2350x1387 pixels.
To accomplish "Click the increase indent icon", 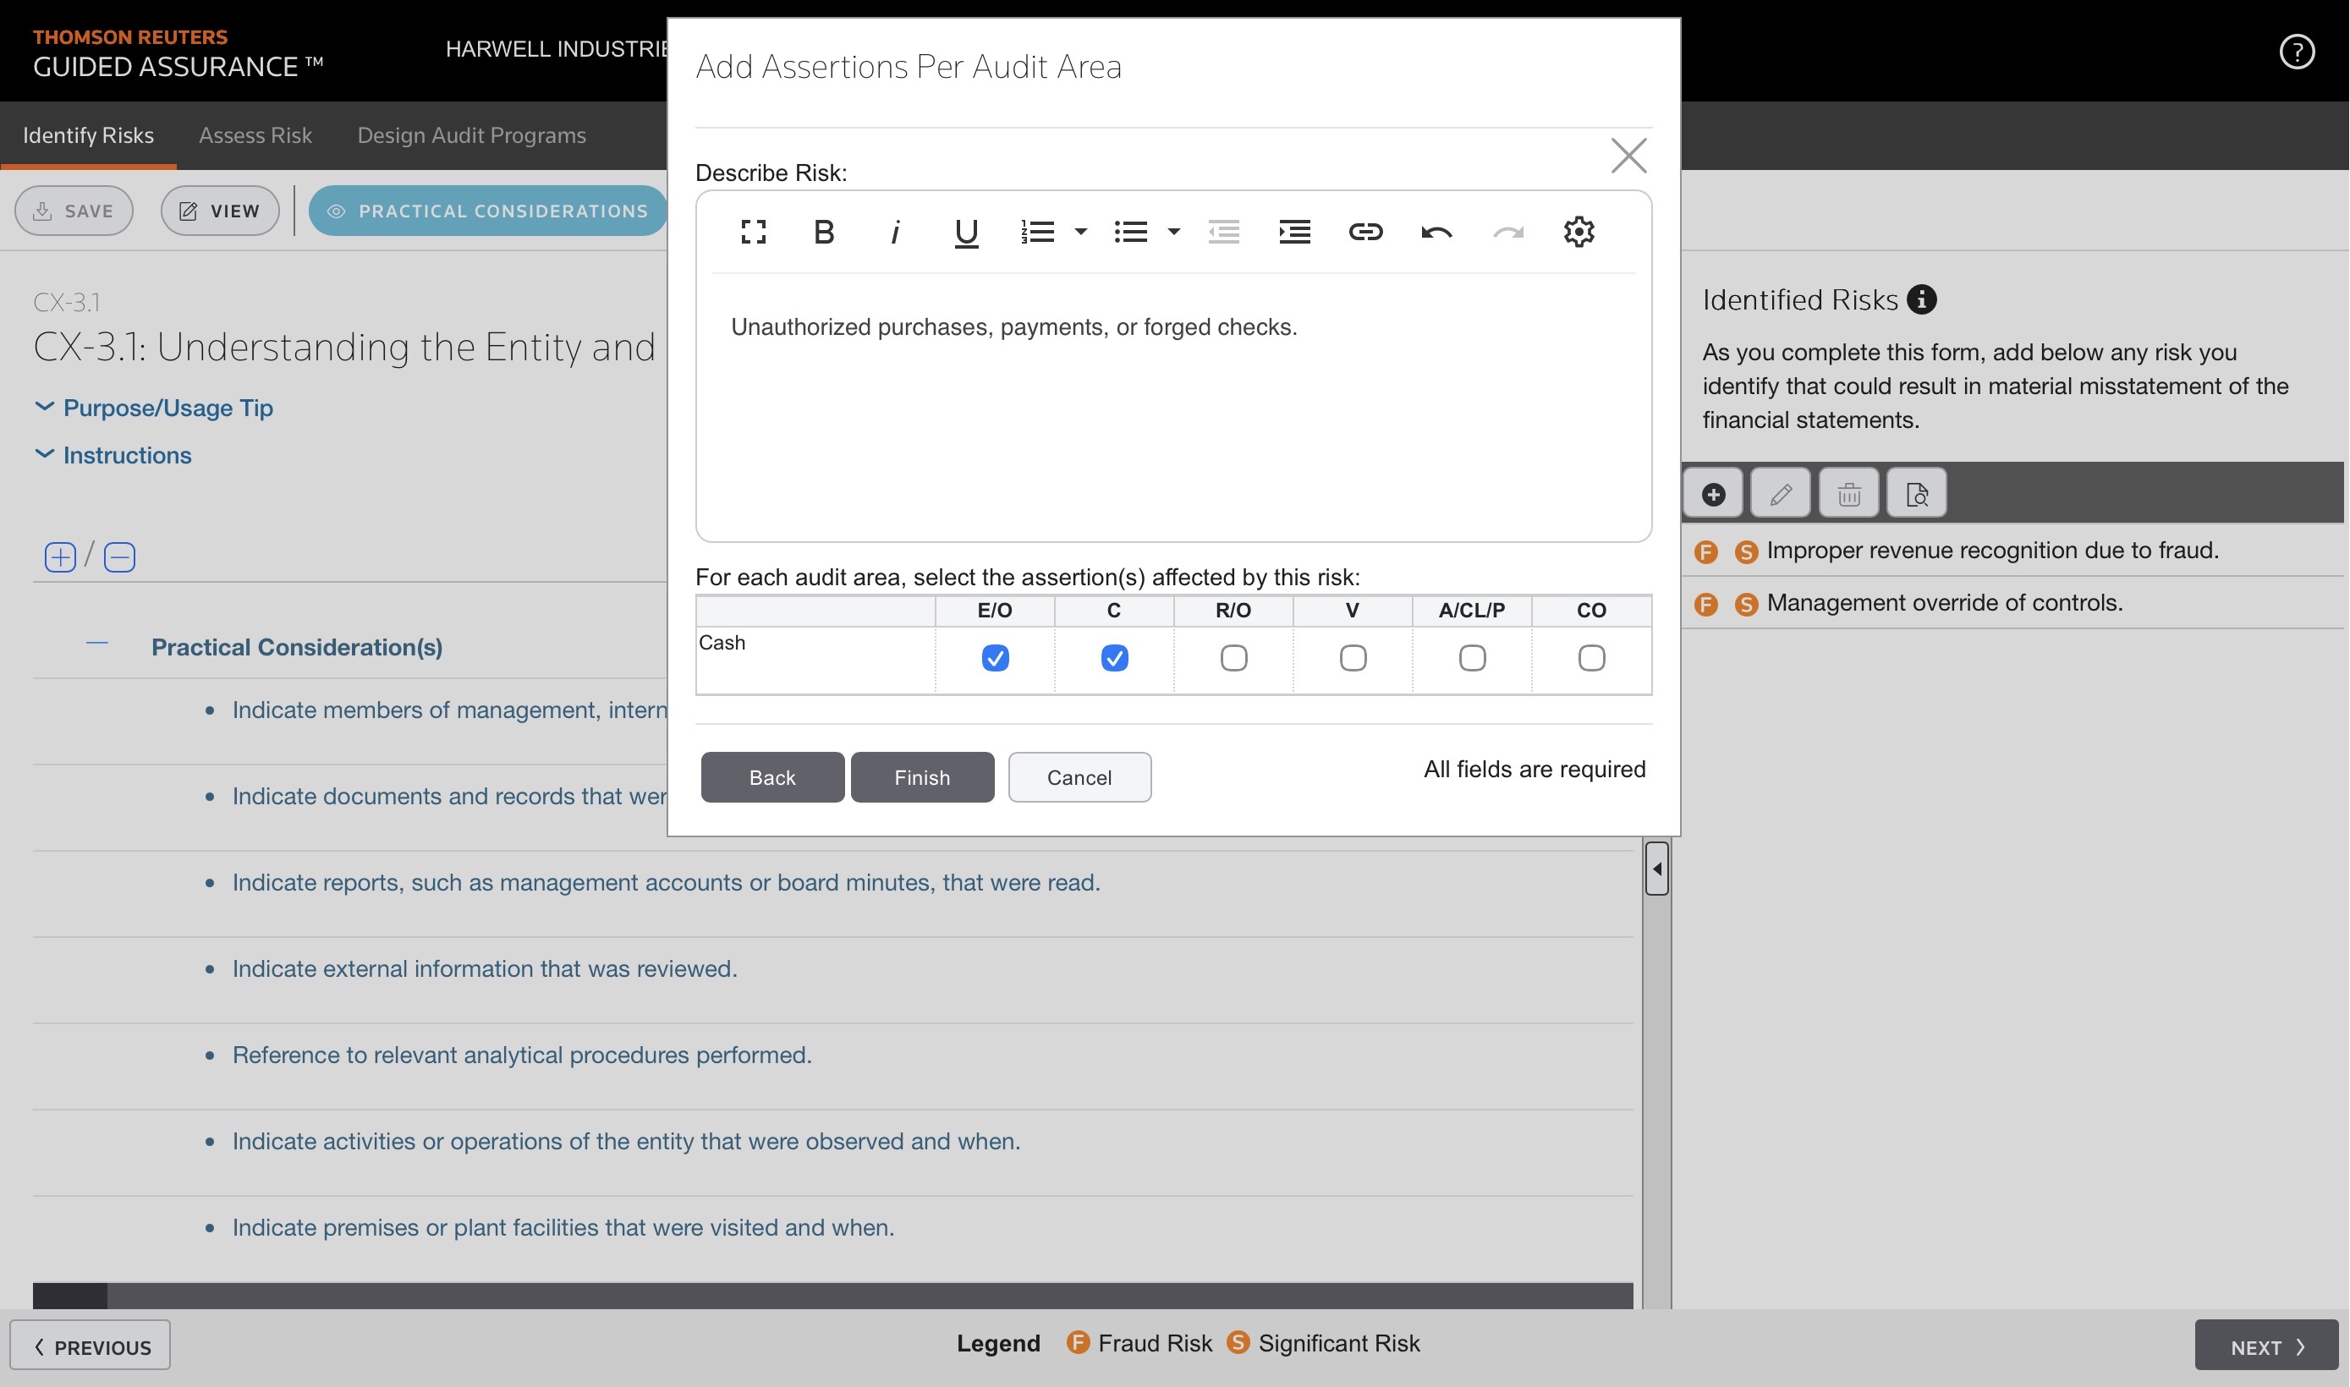I will pos(1293,232).
